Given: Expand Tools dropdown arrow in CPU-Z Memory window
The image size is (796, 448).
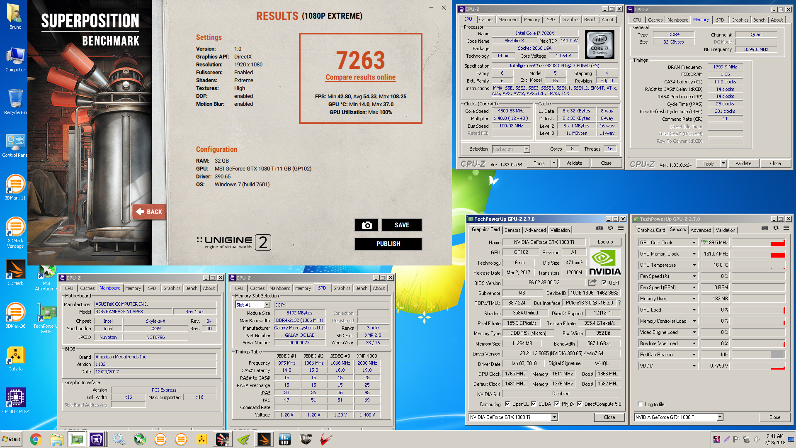Looking at the screenshot, I should click(x=723, y=163).
